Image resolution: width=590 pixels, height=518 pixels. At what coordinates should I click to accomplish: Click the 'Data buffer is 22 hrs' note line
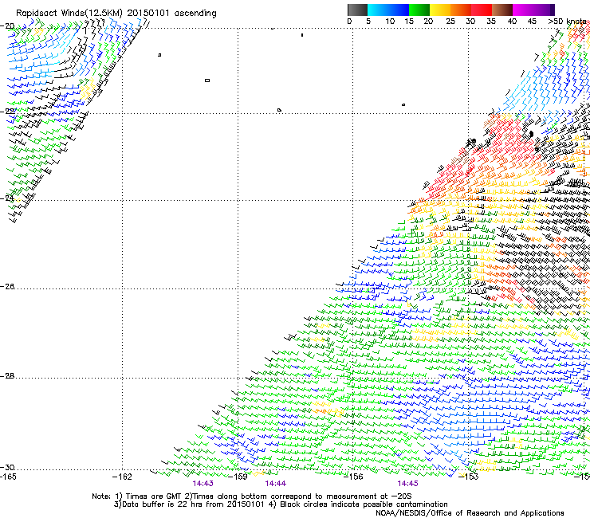pyautogui.click(x=281, y=504)
